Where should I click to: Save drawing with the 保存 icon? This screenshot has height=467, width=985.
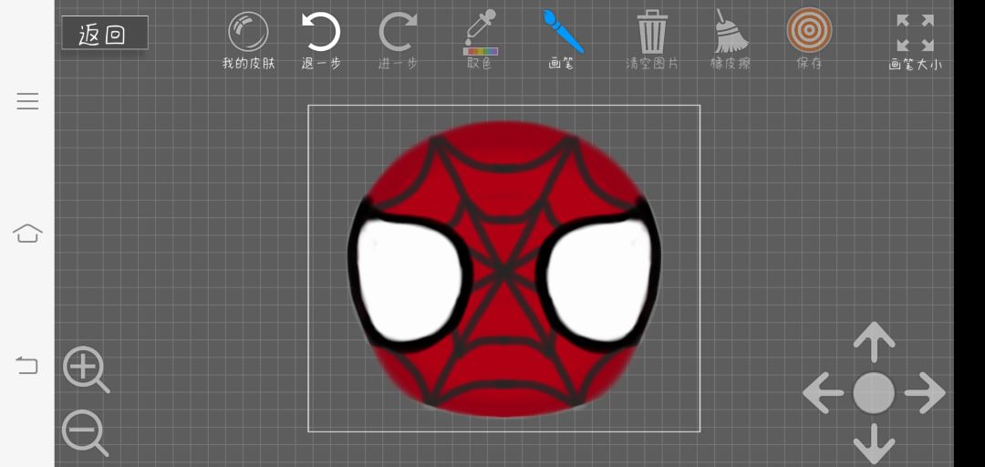click(x=809, y=30)
